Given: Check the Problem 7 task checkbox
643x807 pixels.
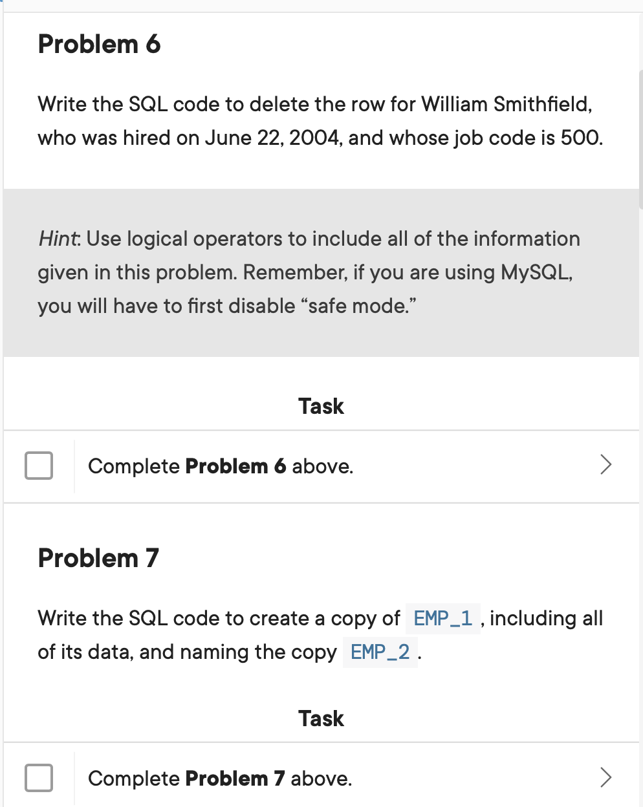Looking at the screenshot, I should [x=38, y=779].
